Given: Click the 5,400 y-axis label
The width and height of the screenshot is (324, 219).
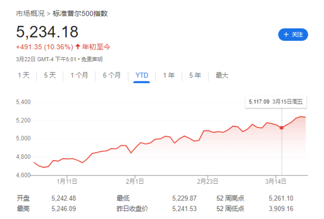Looking at the screenshot, I should 23,102.
